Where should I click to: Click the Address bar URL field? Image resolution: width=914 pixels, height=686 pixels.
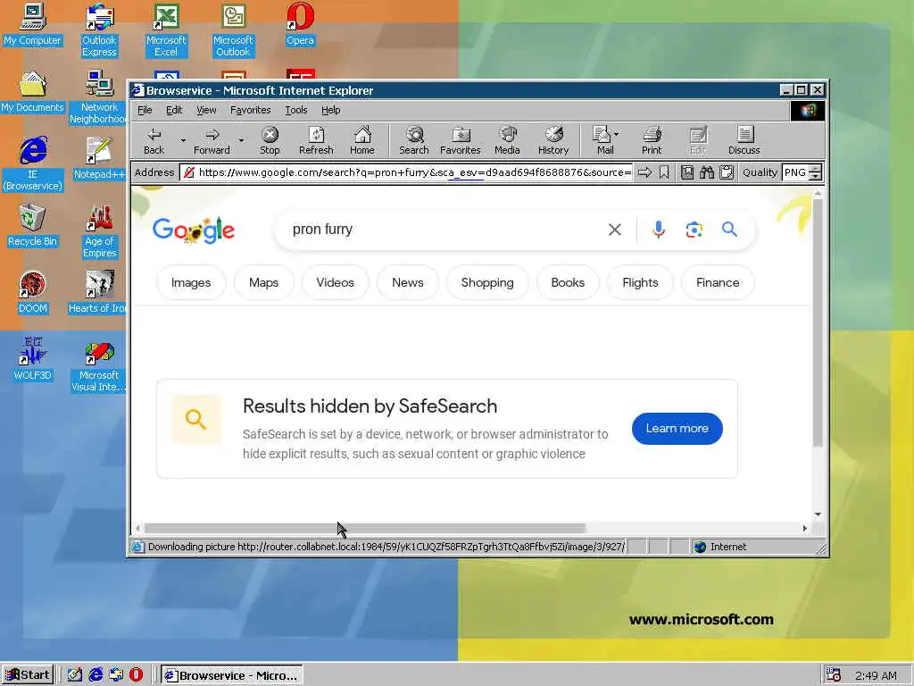pyautogui.click(x=406, y=172)
